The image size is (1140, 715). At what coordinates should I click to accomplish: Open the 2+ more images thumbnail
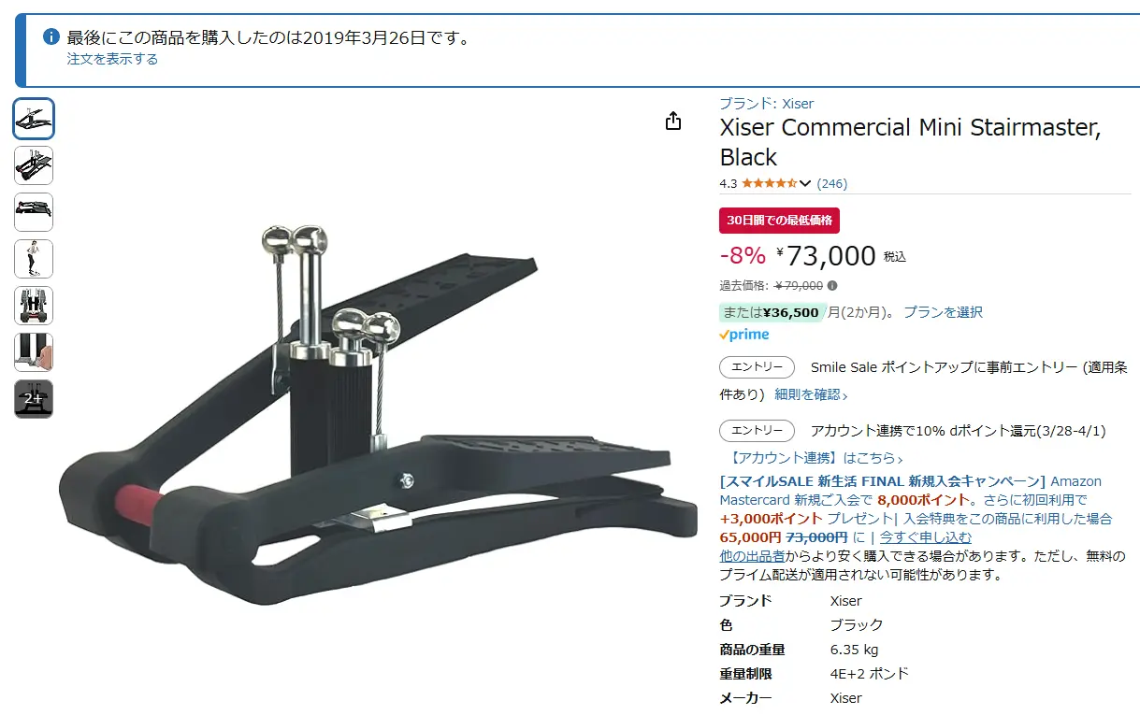[34, 399]
